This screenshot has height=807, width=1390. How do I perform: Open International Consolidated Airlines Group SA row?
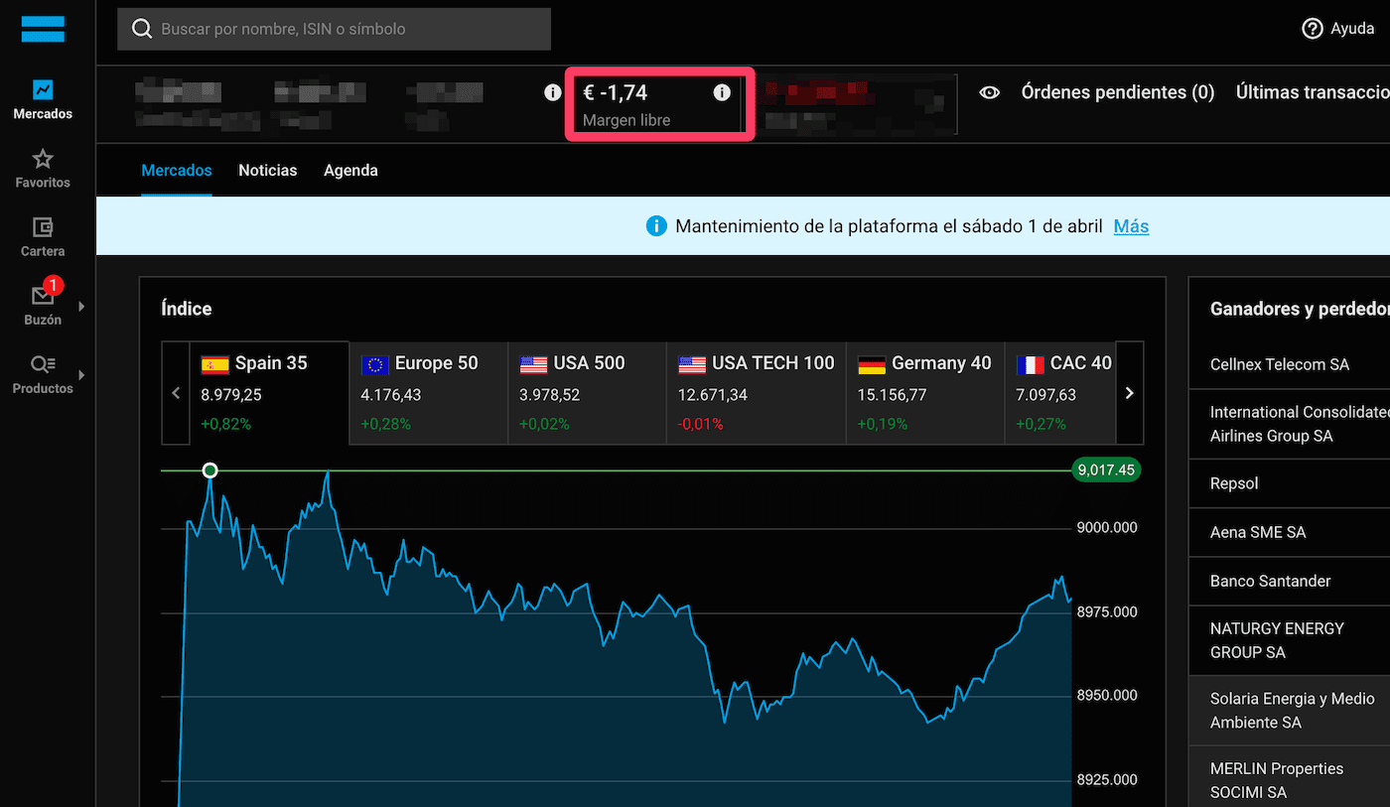coord(1290,424)
